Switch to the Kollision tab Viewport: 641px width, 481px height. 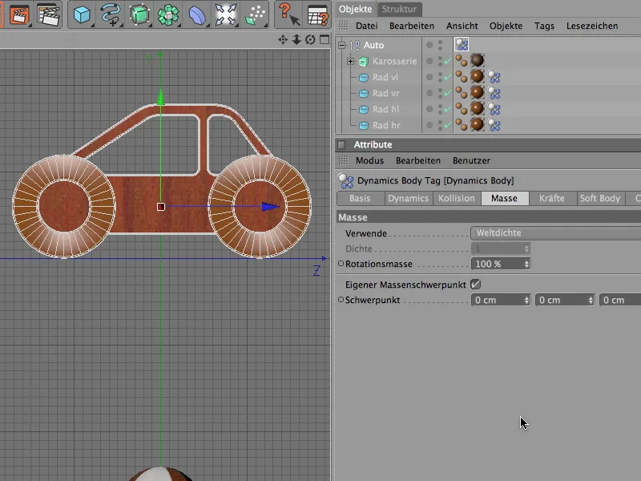click(456, 198)
